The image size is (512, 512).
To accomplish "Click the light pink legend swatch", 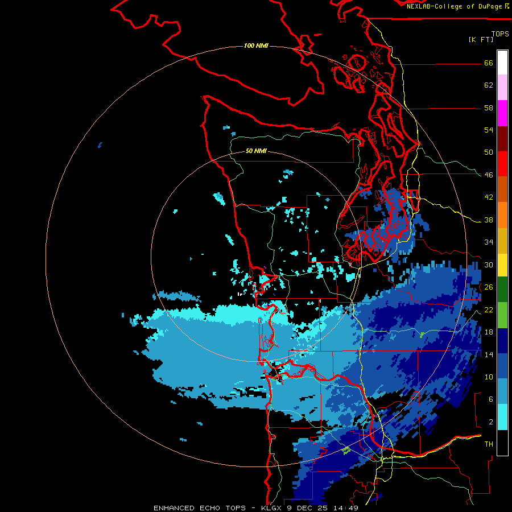I will click(502, 87).
